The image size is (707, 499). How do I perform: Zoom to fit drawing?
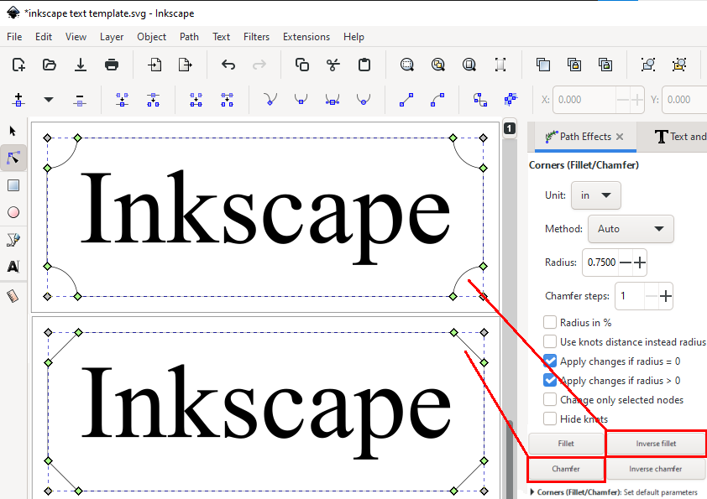(437, 65)
